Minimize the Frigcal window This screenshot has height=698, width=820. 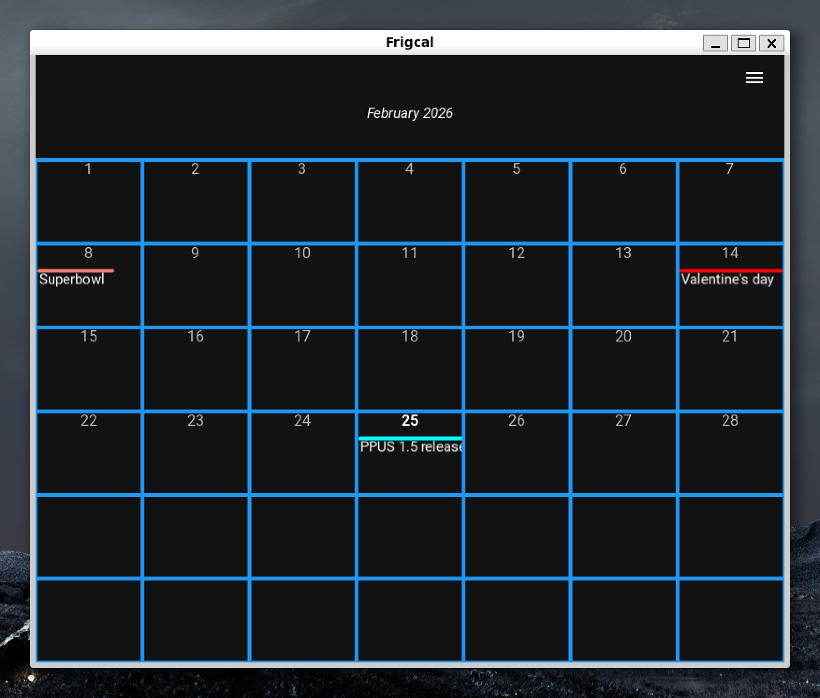click(715, 44)
